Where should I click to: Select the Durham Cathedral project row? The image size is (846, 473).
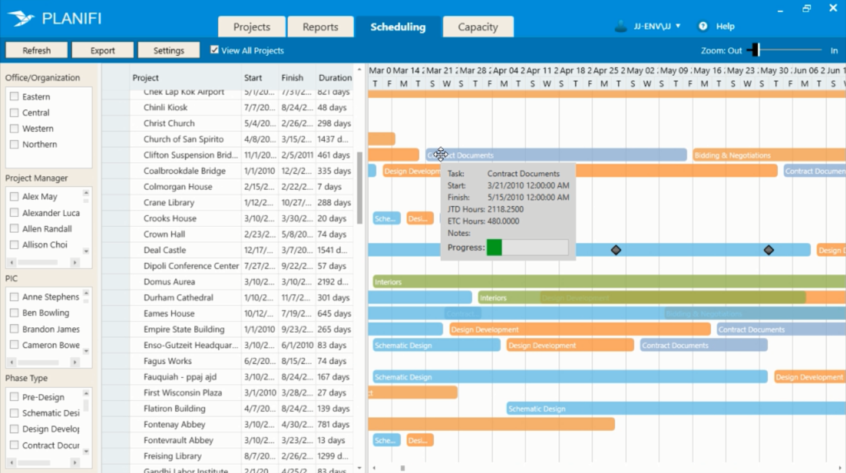point(227,298)
